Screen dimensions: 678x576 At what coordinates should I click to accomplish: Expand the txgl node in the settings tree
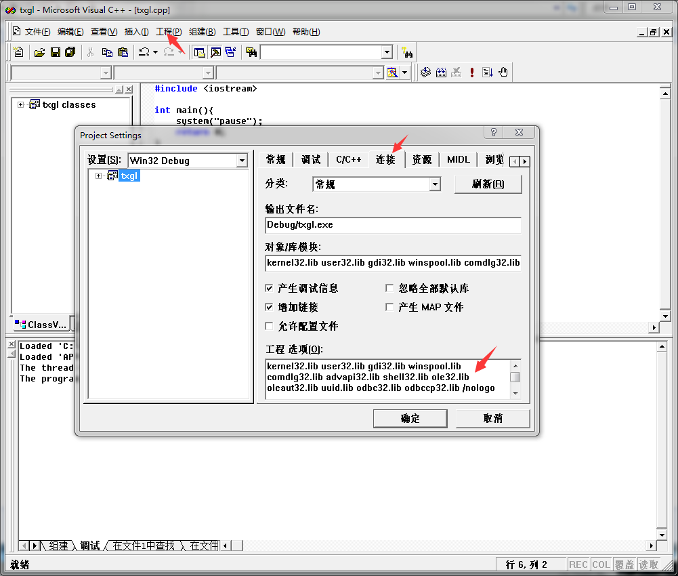[98, 175]
